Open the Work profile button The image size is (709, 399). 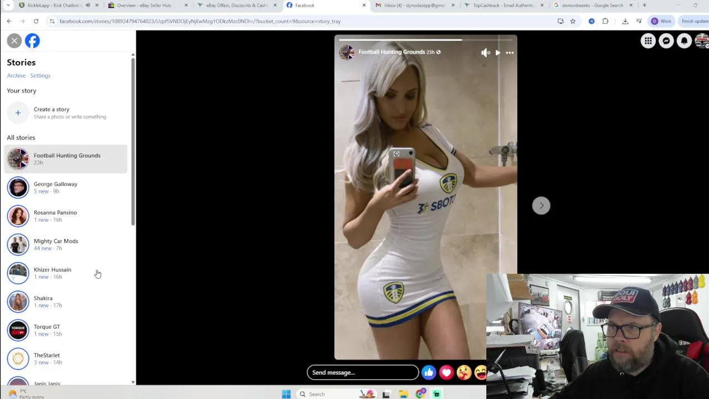click(x=661, y=21)
